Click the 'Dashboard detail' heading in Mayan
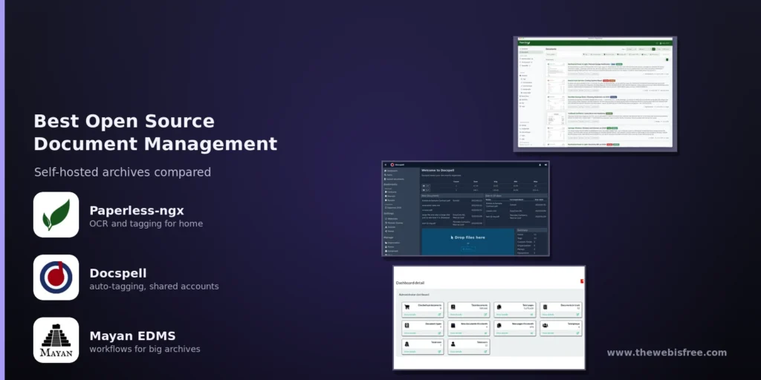This screenshot has width=761, height=380. coord(410,283)
